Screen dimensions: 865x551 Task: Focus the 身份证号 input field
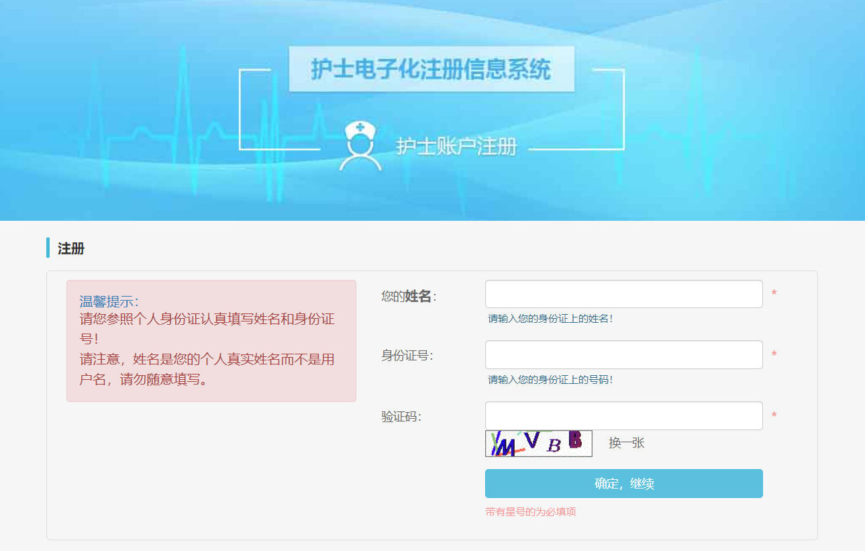point(623,354)
